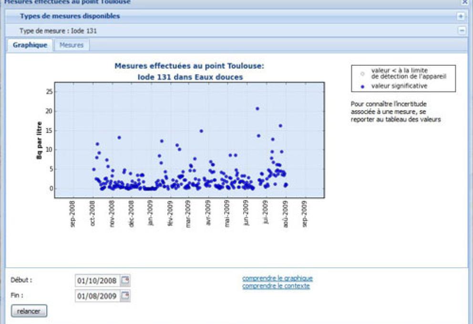Screen dimensions: 473x324
Task: Click the highest data point above 20 Bq
Action: [257, 109]
